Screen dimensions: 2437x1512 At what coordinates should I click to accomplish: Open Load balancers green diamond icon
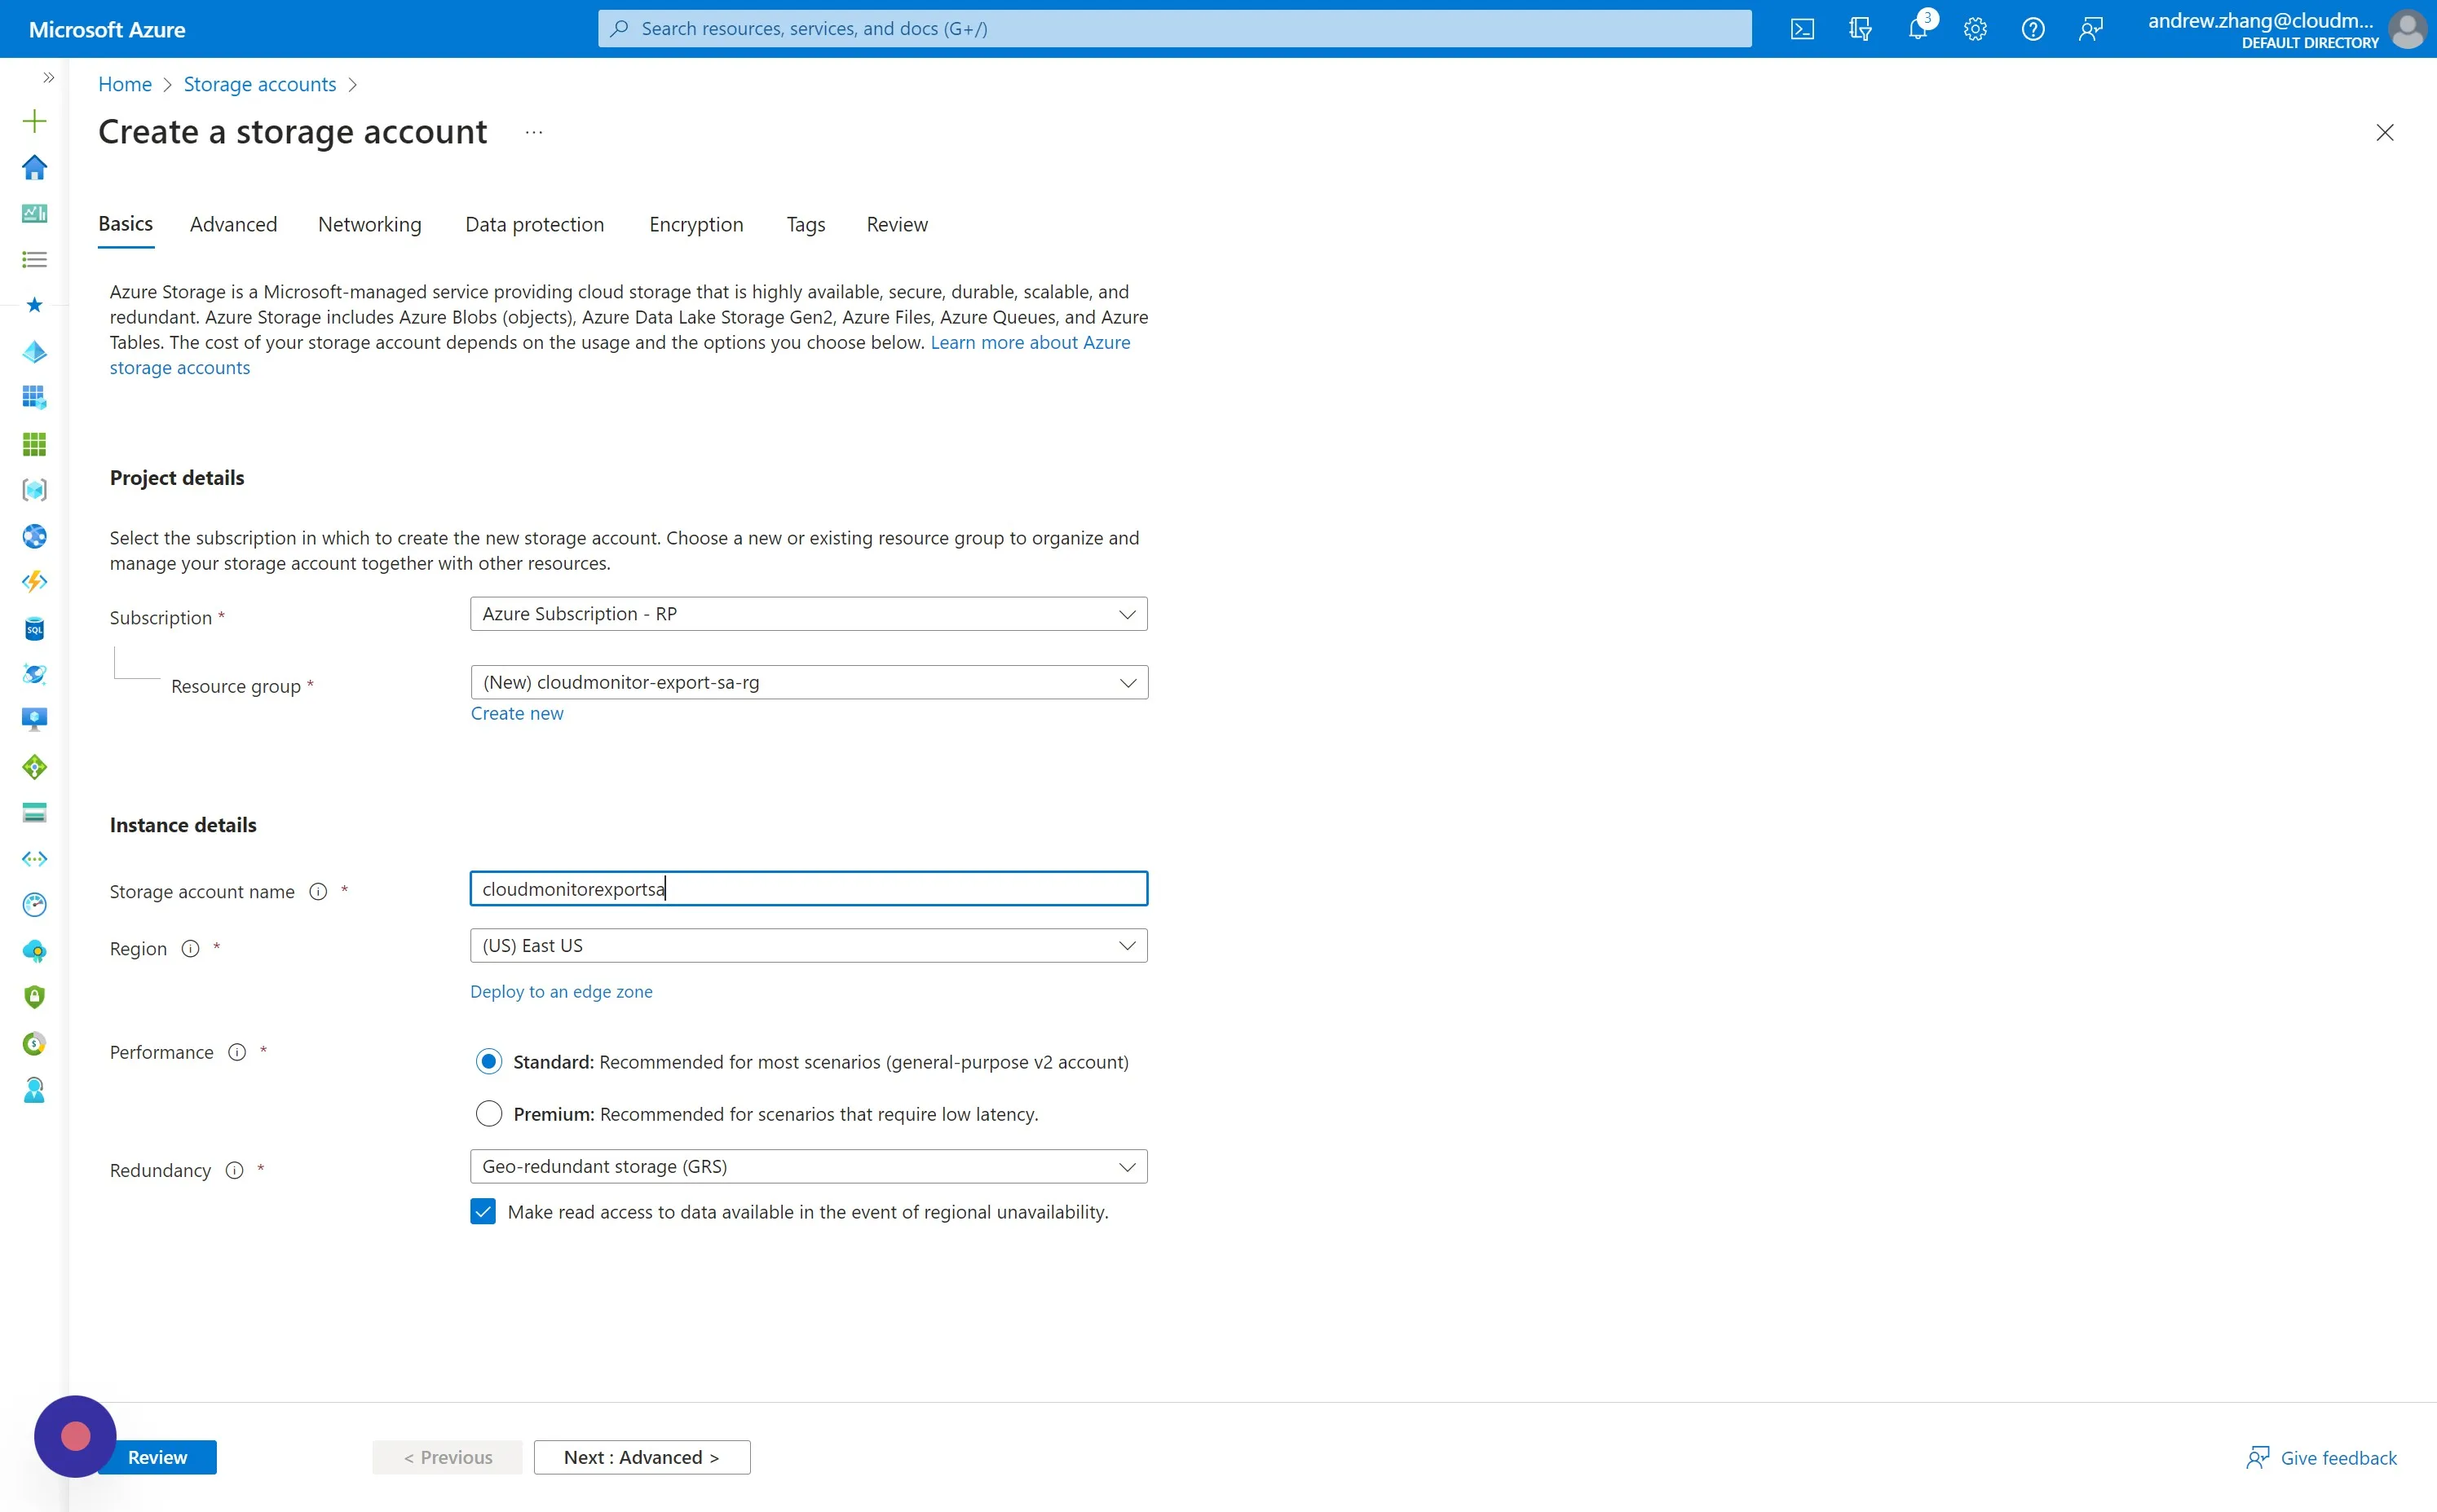point(34,767)
